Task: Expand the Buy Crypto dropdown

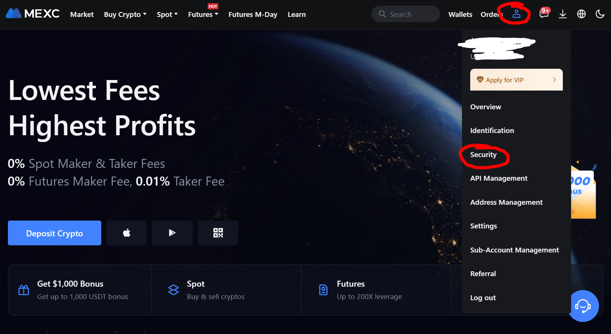Action: [x=125, y=14]
